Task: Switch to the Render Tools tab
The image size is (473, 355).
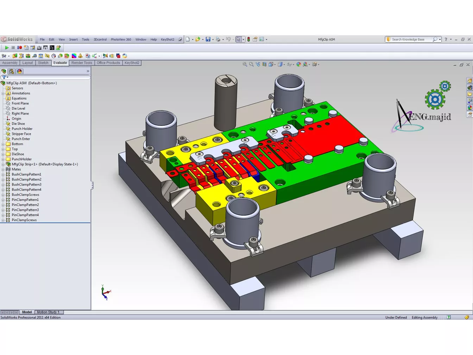Action: 82,63
